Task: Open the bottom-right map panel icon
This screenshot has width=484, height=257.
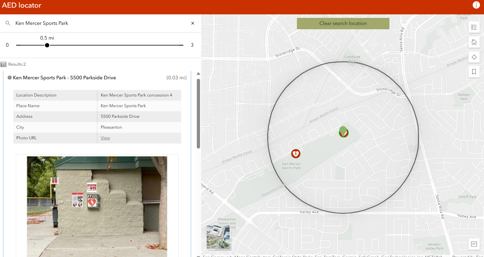Action: (474, 244)
